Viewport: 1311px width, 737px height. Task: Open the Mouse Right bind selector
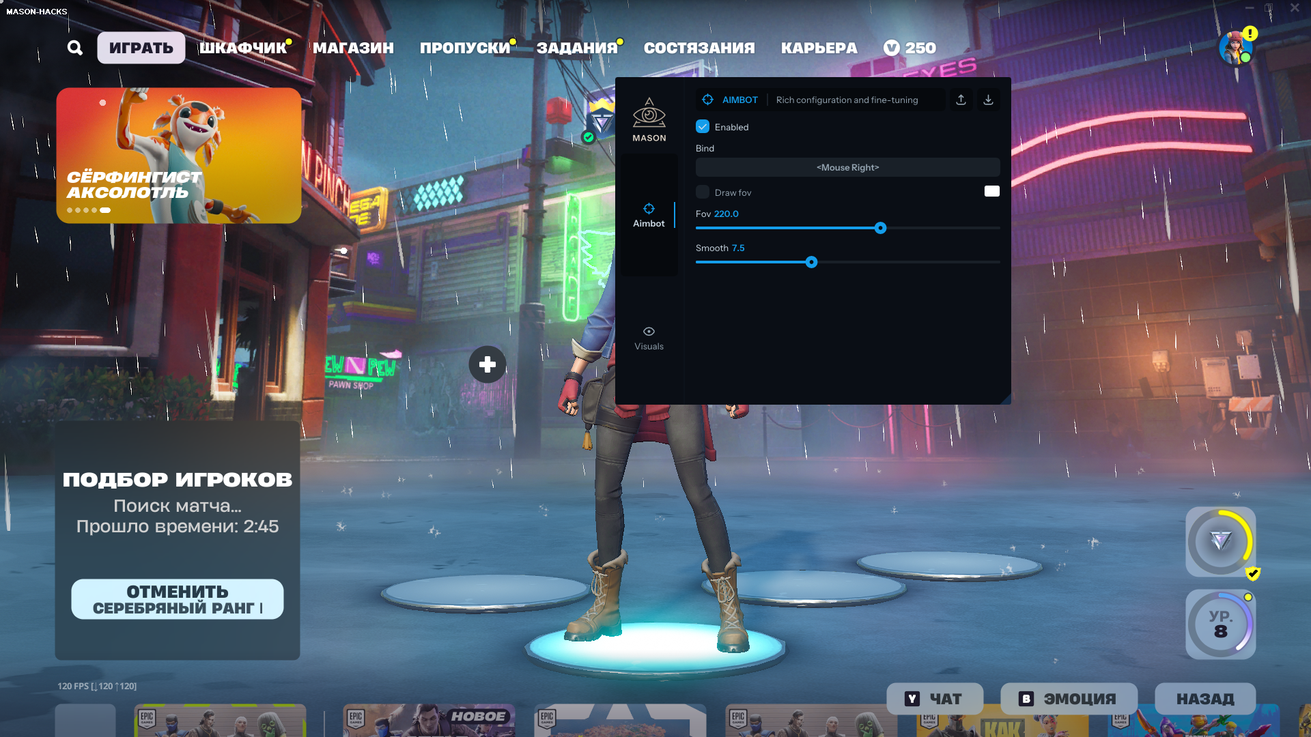click(x=847, y=167)
